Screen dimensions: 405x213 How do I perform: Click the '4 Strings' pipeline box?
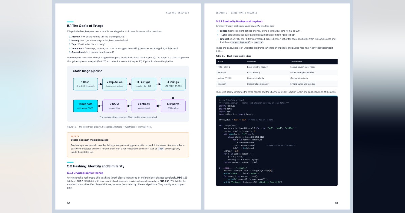click(x=173, y=84)
